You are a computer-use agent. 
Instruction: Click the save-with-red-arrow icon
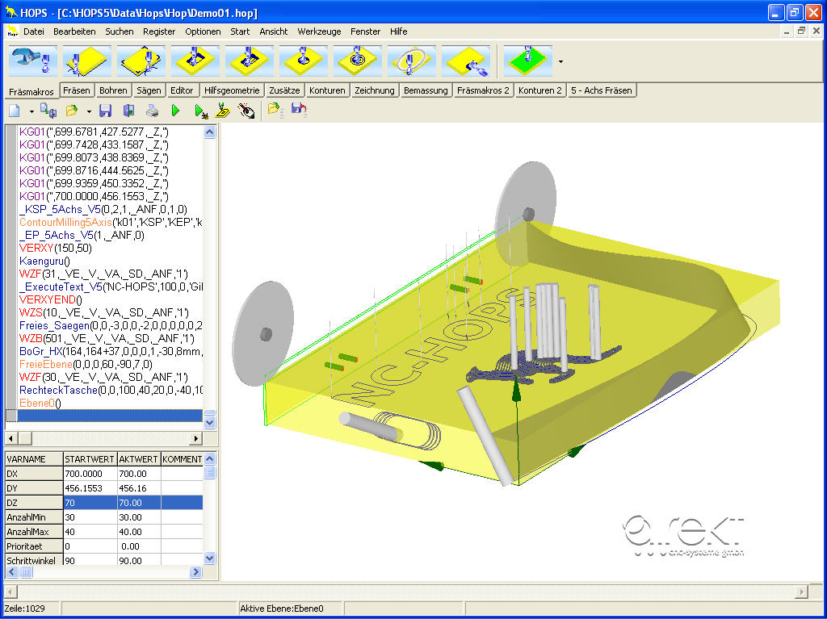299,111
